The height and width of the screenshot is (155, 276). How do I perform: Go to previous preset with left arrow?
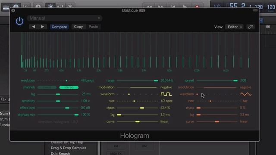pos(34,27)
